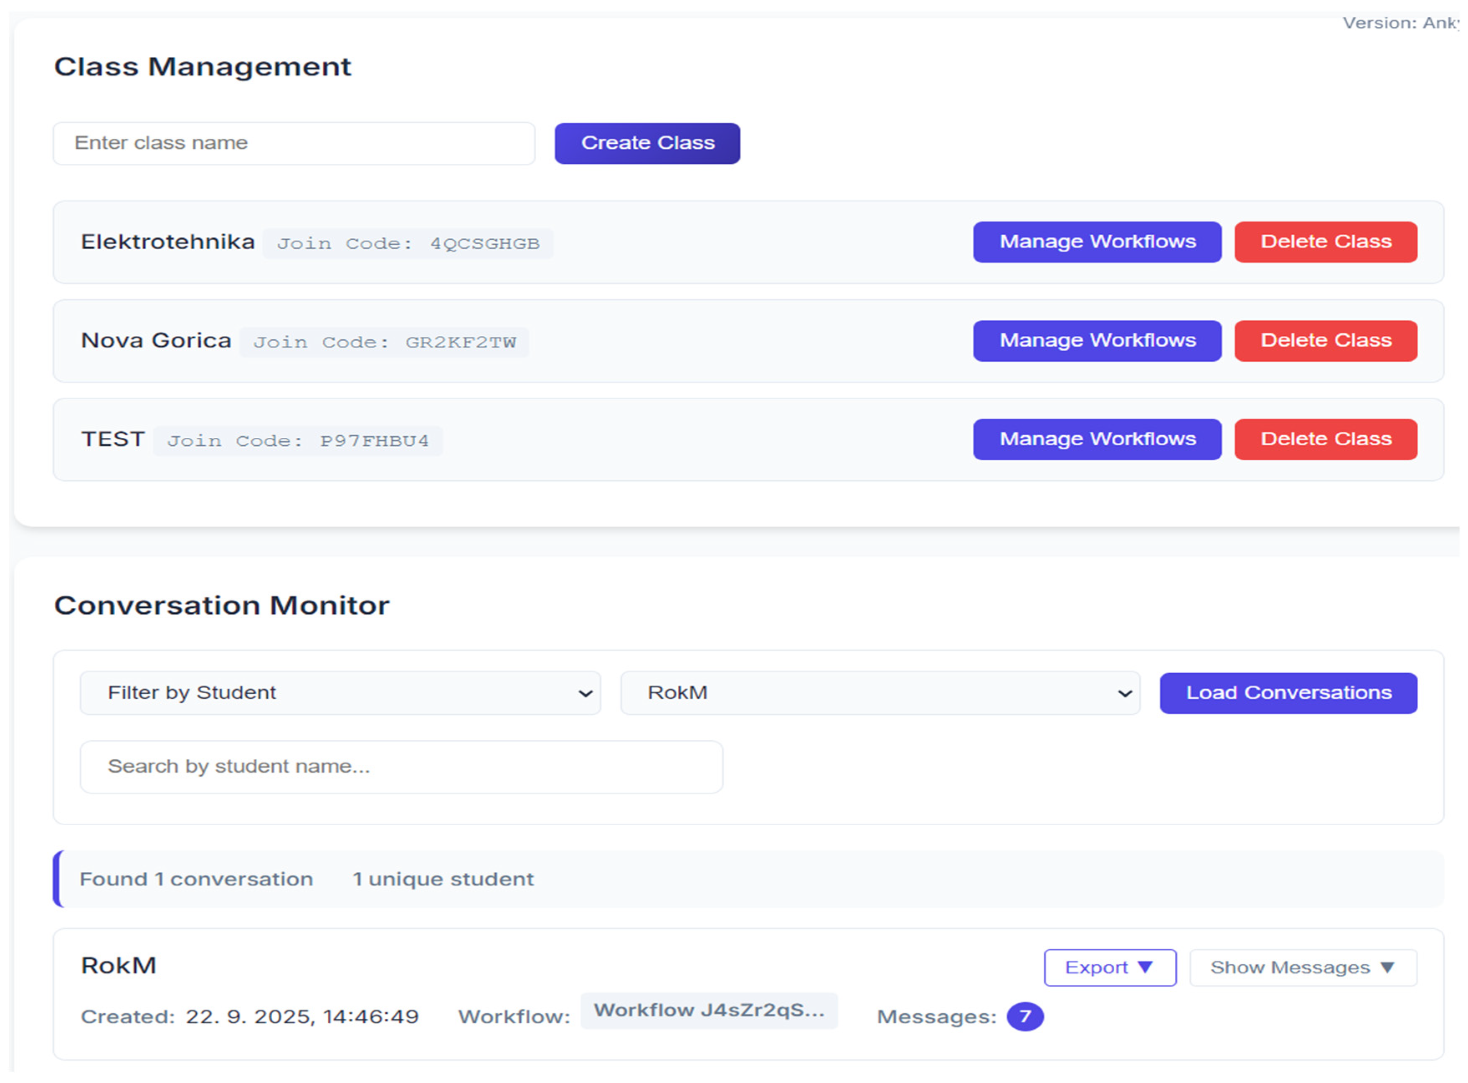The width and height of the screenshot is (1468, 1083).
Task: Open the Filter by Student dropdown
Action: [x=340, y=693]
